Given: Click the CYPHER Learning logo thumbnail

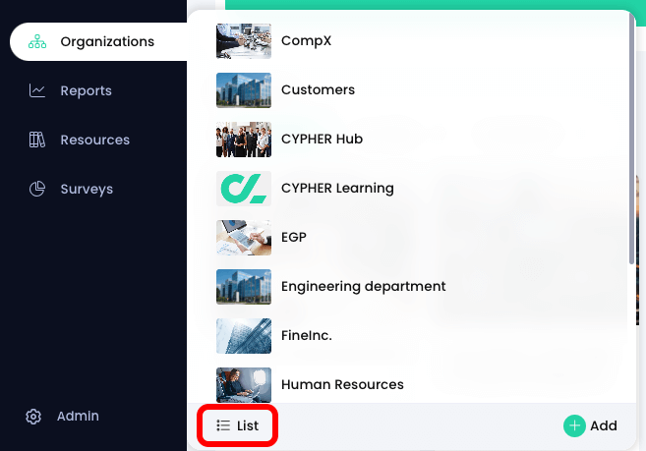Looking at the screenshot, I should click(244, 189).
